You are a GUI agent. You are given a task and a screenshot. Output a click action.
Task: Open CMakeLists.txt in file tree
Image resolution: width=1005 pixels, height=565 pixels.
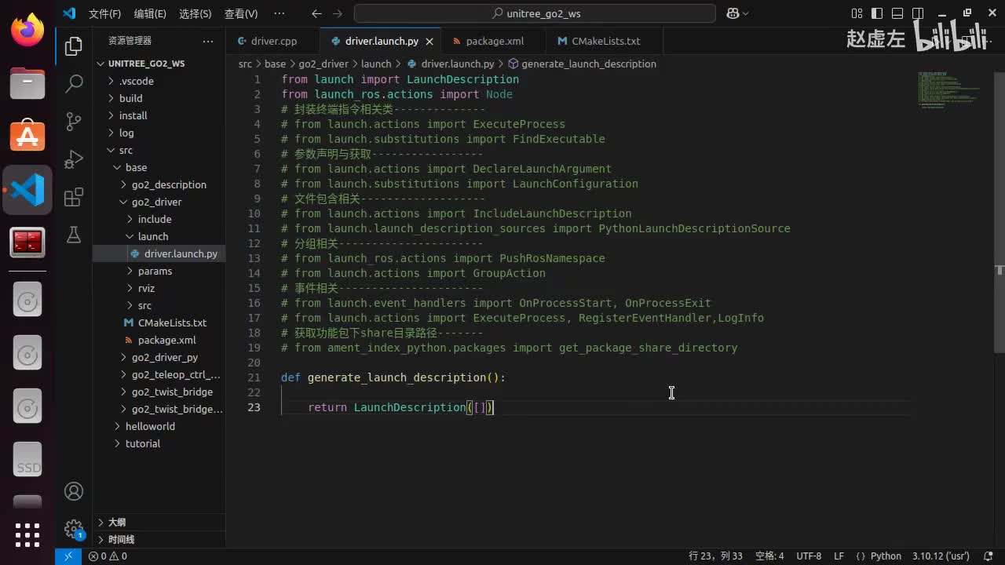tap(159, 323)
